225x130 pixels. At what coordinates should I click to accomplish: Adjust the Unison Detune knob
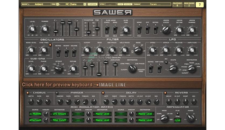(x=179, y=30)
